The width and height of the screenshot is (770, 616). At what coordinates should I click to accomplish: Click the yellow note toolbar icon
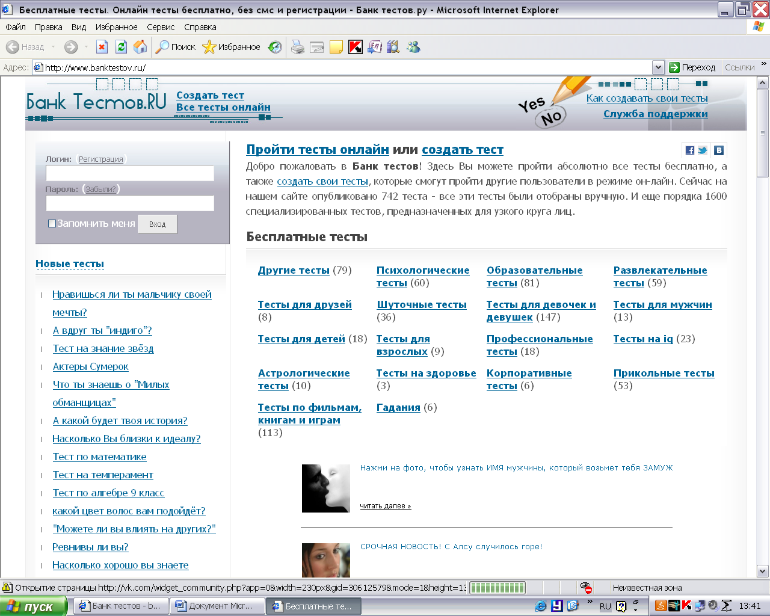click(x=336, y=47)
